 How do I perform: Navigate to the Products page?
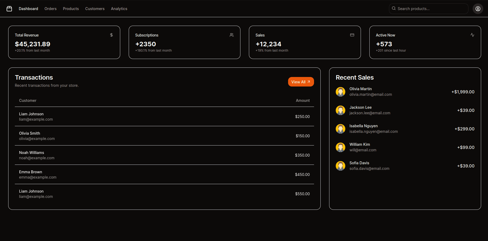tap(71, 8)
